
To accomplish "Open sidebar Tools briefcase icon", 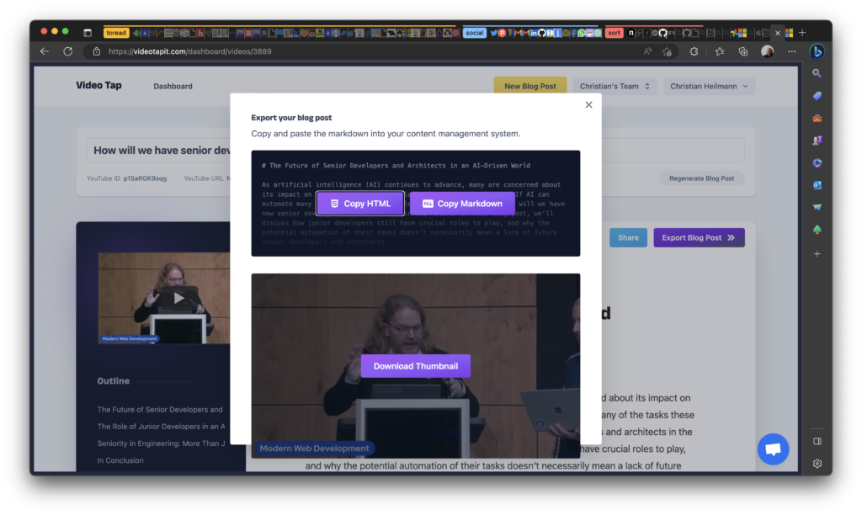I will [x=817, y=118].
